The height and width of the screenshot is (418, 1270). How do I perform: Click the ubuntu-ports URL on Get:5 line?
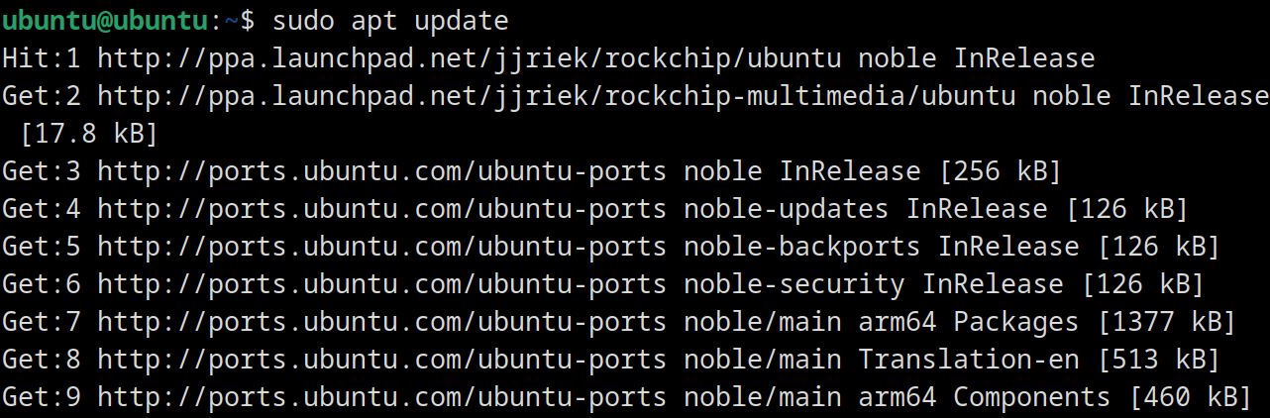tap(382, 247)
